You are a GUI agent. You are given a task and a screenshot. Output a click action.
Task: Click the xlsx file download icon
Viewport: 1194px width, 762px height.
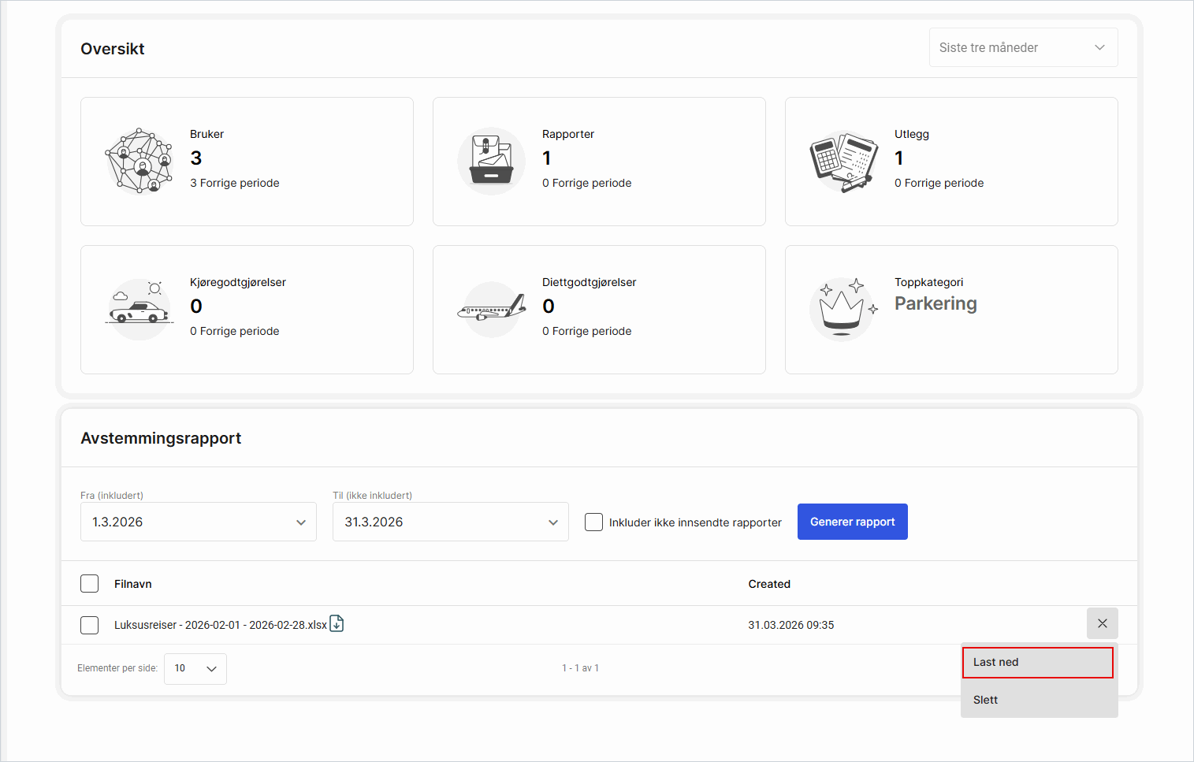(x=337, y=624)
